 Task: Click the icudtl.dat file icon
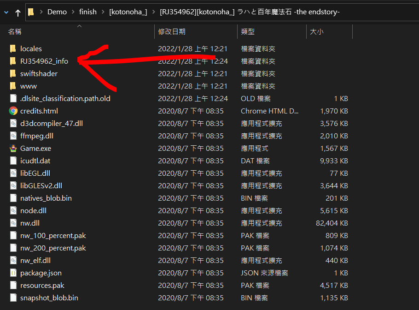(13, 161)
